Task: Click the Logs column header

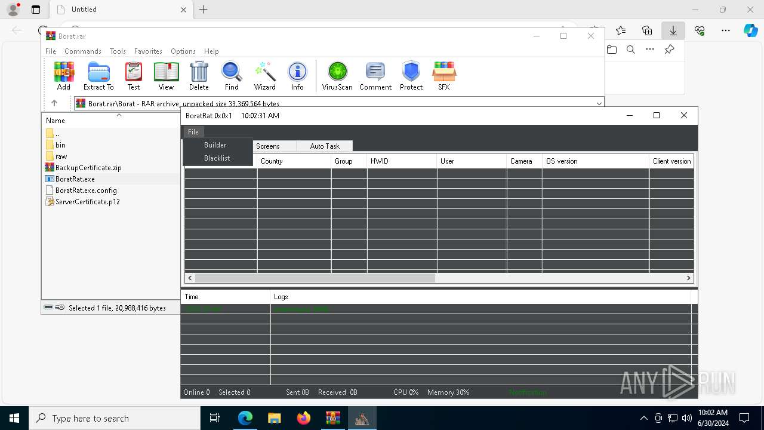Action: click(x=480, y=297)
